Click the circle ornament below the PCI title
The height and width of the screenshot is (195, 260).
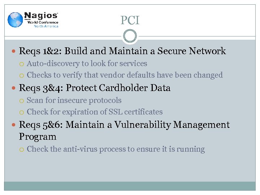(x=130, y=36)
